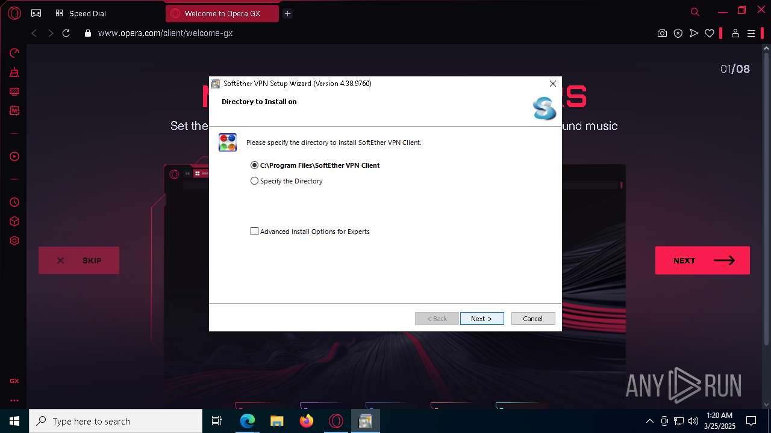The height and width of the screenshot is (433, 771).
Task: Close the SoftEther Setup Wizard dialog
Action: coord(552,84)
